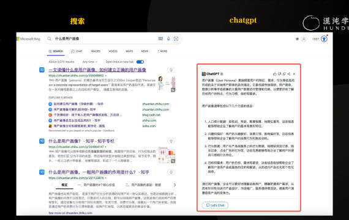349x220 pixels.
Task: Select the SEARCH tab
Action: tap(56, 51)
